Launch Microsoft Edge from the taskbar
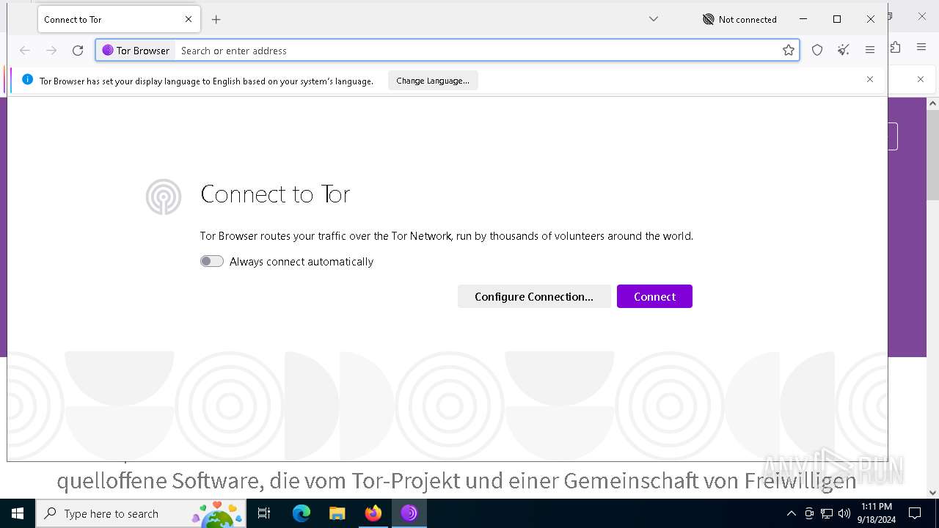This screenshot has width=939, height=528. [x=302, y=513]
